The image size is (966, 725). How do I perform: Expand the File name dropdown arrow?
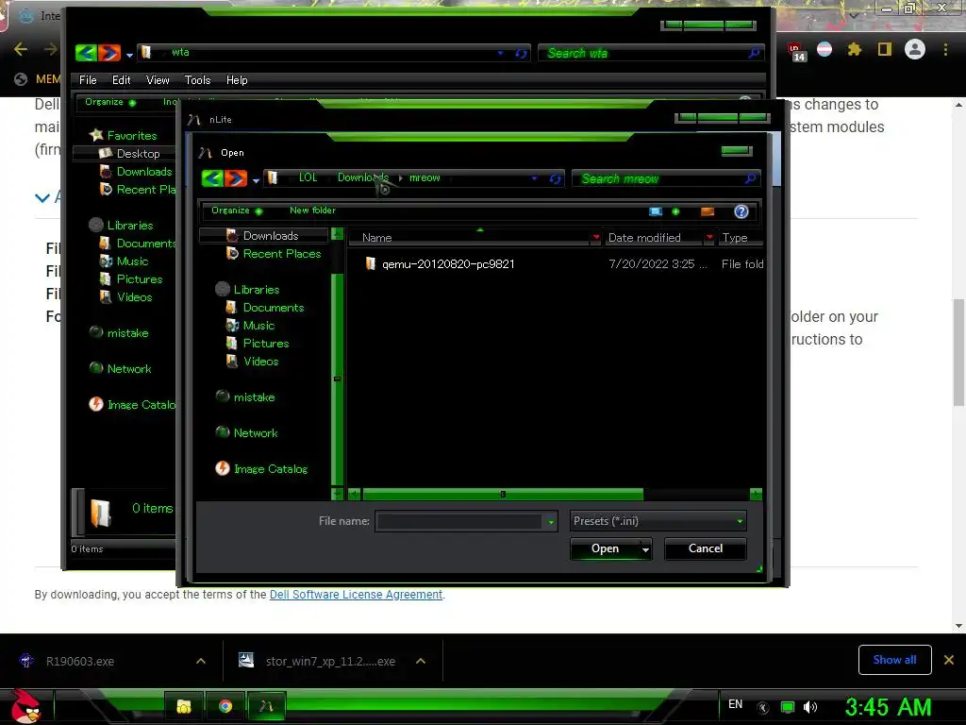coord(551,521)
